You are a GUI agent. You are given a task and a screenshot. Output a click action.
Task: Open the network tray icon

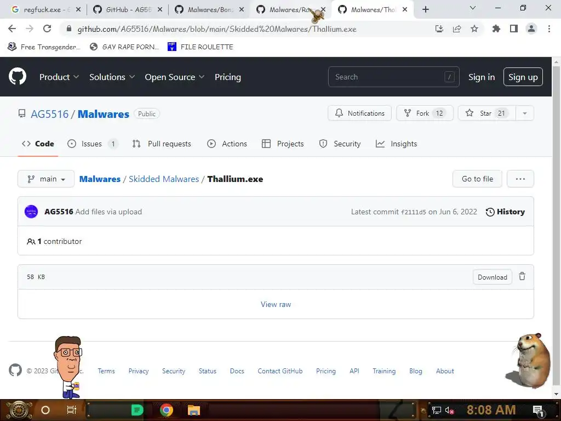[x=436, y=410]
